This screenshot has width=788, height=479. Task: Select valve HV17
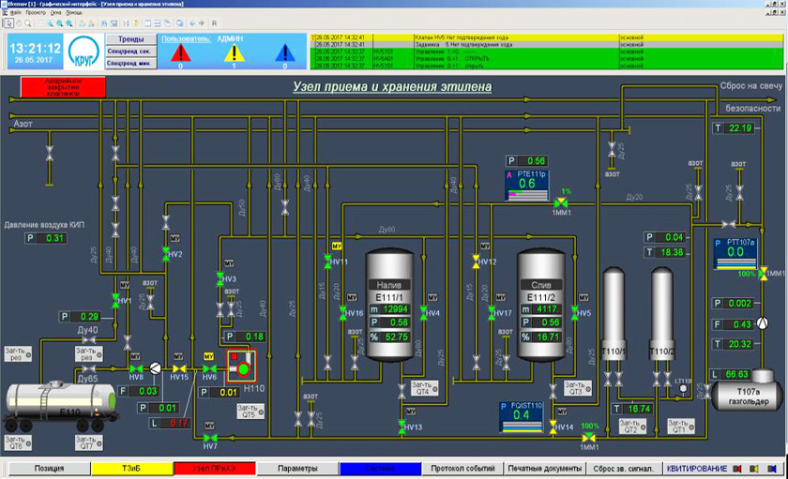tap(492, 313)
